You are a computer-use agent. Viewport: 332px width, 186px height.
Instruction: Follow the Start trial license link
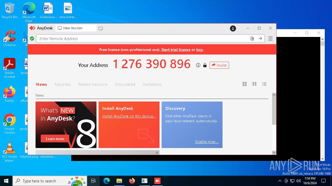point(176,50)
